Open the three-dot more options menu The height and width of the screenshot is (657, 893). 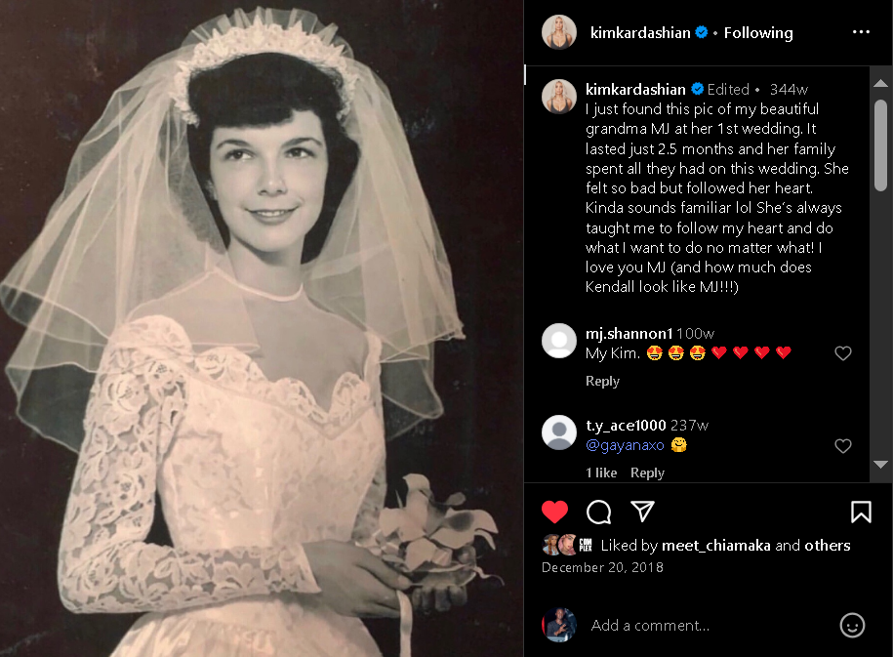(x=861, y=32)
